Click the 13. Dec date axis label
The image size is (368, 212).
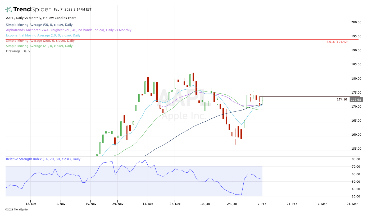148,204
